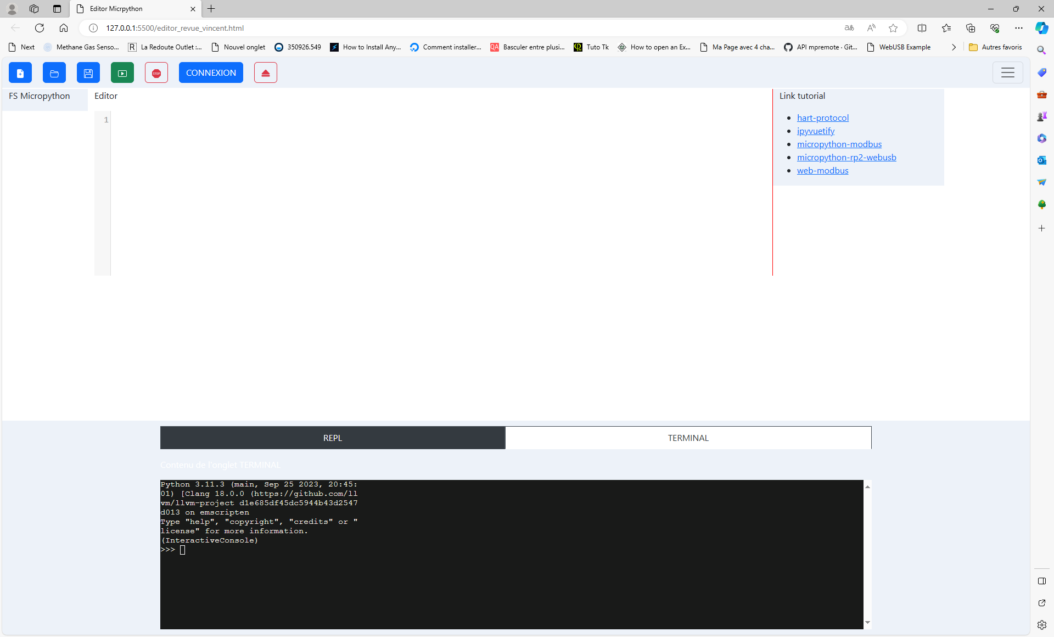Viewport: 1054px width, 637px height.
Task: Save the file with the floppy disk icon
Action: coord(88,72)
